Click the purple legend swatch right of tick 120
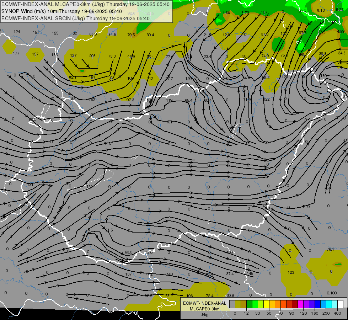This screenshot has width=348, height=320. 306,304
